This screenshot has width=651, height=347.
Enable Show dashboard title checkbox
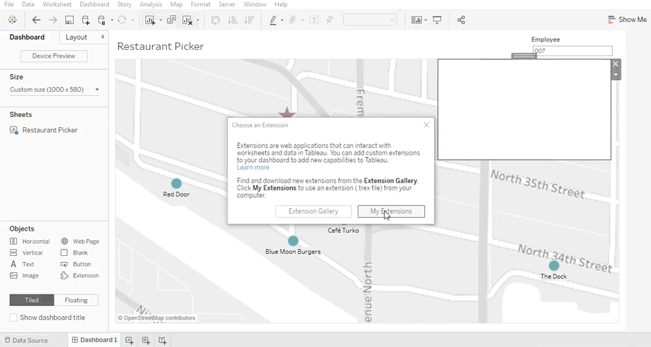(x=14, y=318)
